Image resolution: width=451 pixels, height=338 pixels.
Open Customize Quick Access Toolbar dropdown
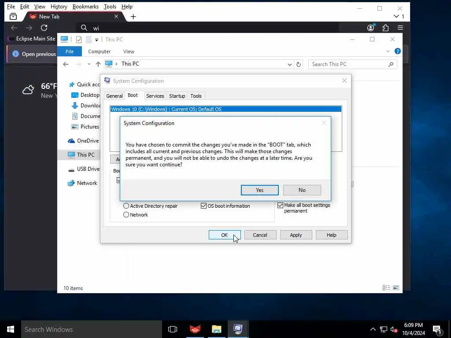coord(96,40)
